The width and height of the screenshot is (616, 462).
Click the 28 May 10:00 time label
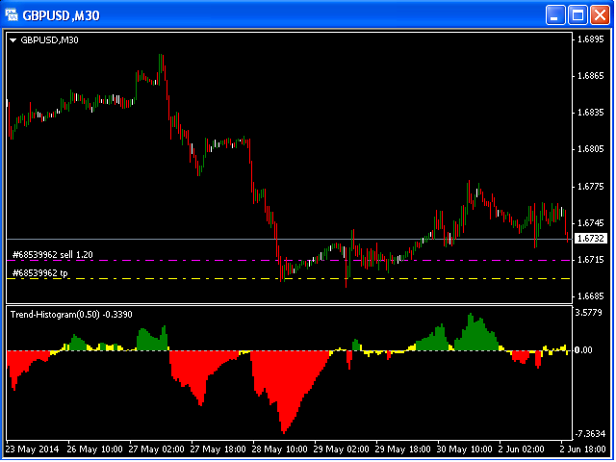pyautogui.click(x=280, y=449)
